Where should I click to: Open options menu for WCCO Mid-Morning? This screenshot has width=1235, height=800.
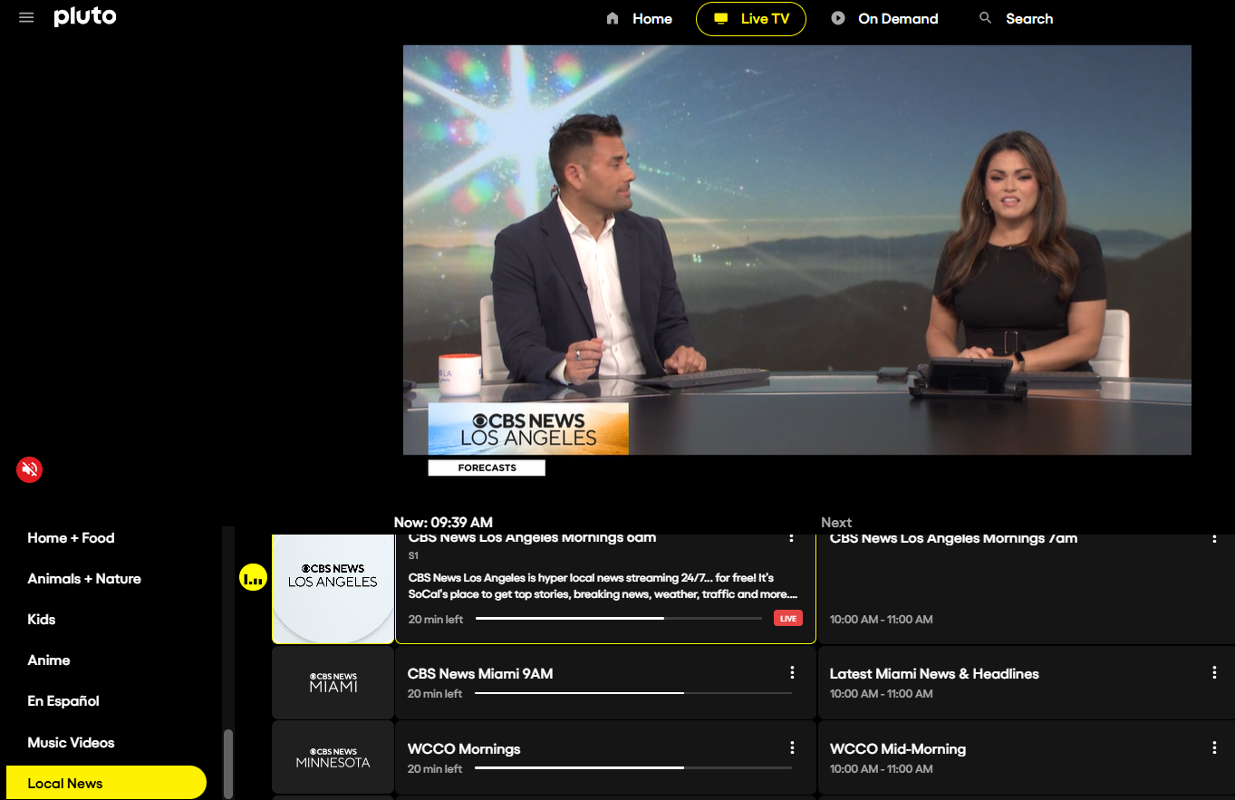click(x=1214, y=747)
